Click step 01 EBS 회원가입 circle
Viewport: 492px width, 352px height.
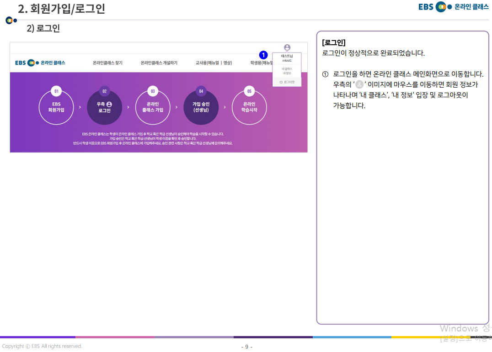[x=56, y=107]
